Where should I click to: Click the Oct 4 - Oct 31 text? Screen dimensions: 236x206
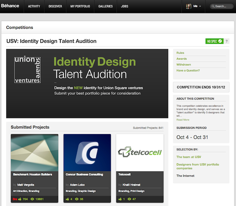(192, 137)
